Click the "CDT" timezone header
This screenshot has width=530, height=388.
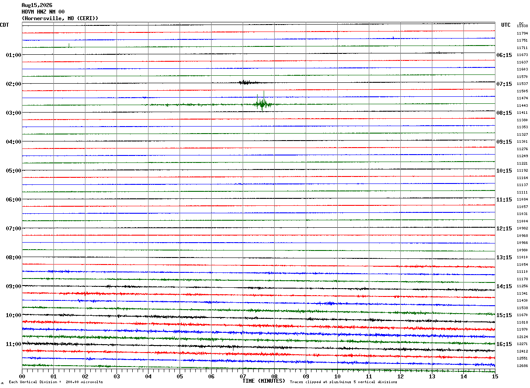(x=4, y=25)
